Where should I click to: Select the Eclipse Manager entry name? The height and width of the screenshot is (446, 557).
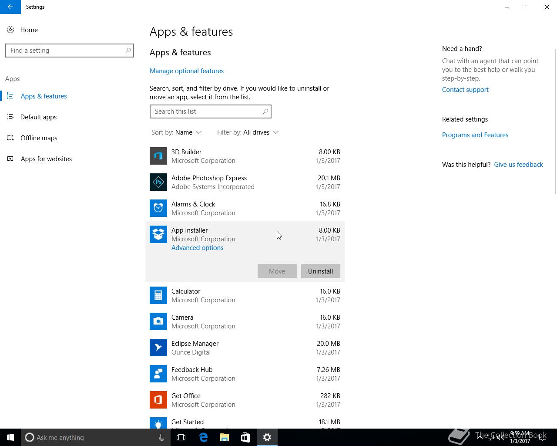[195, 344]
